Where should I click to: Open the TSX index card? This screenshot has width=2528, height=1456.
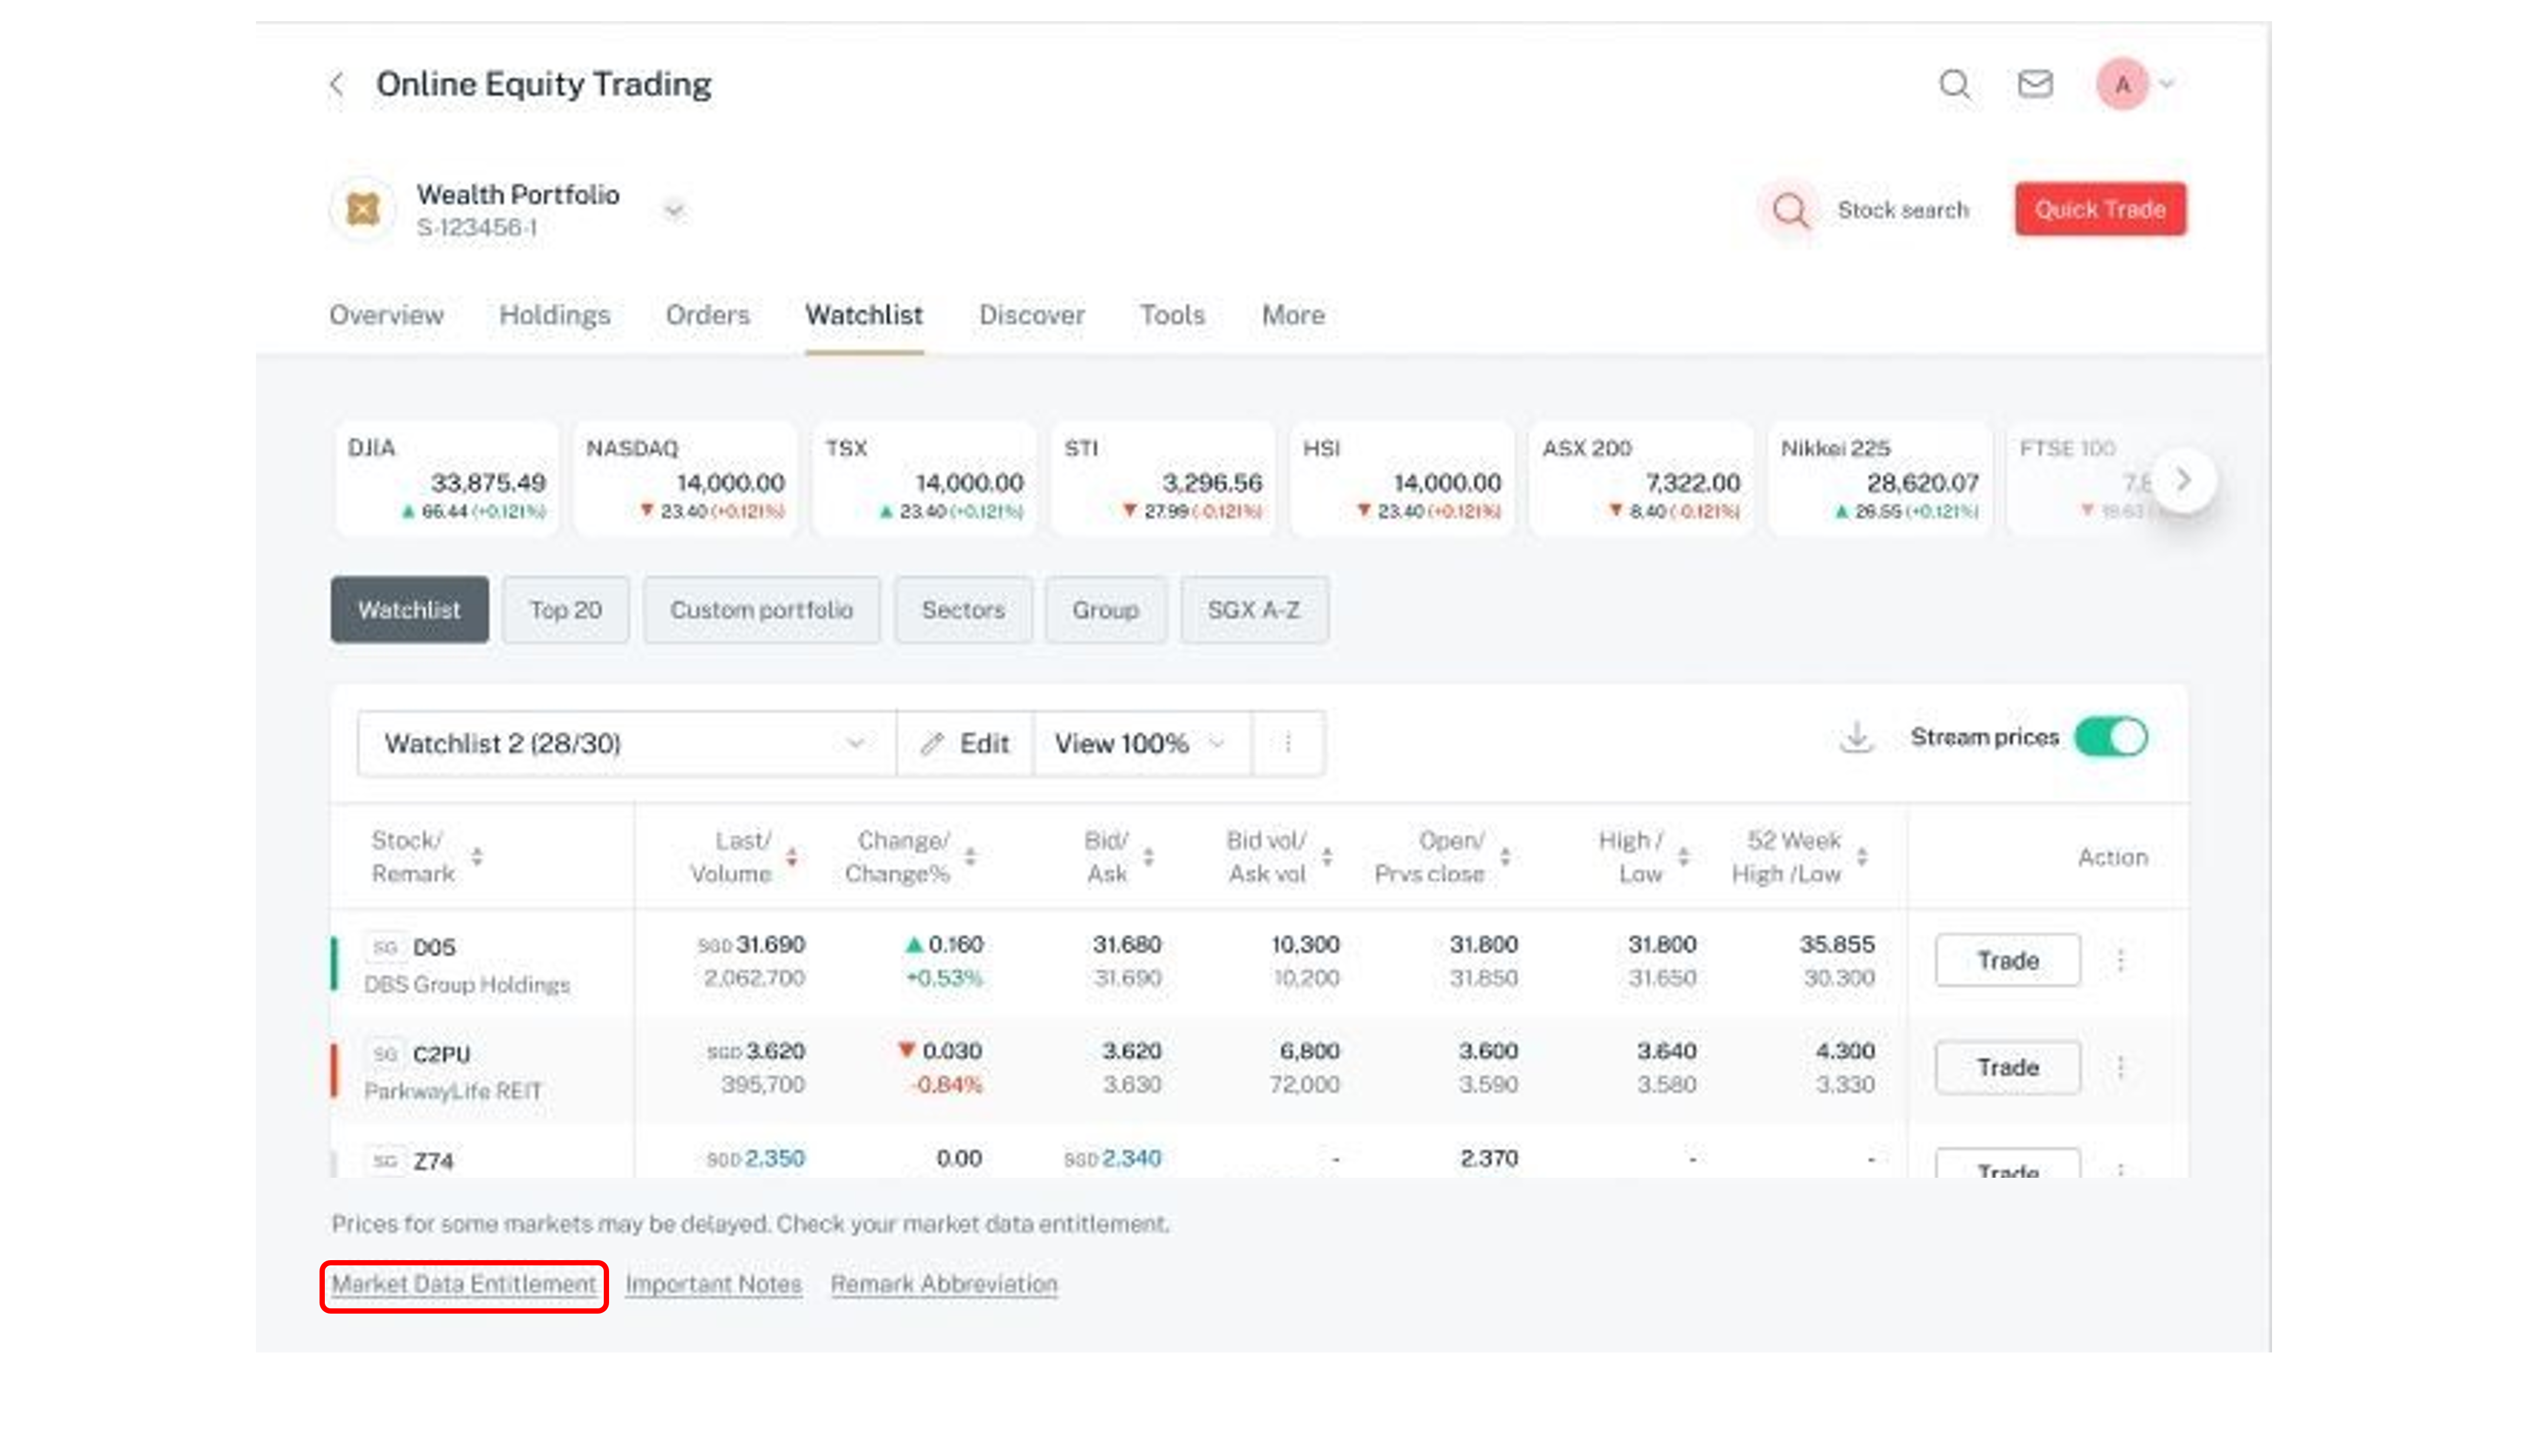point(925,479)
